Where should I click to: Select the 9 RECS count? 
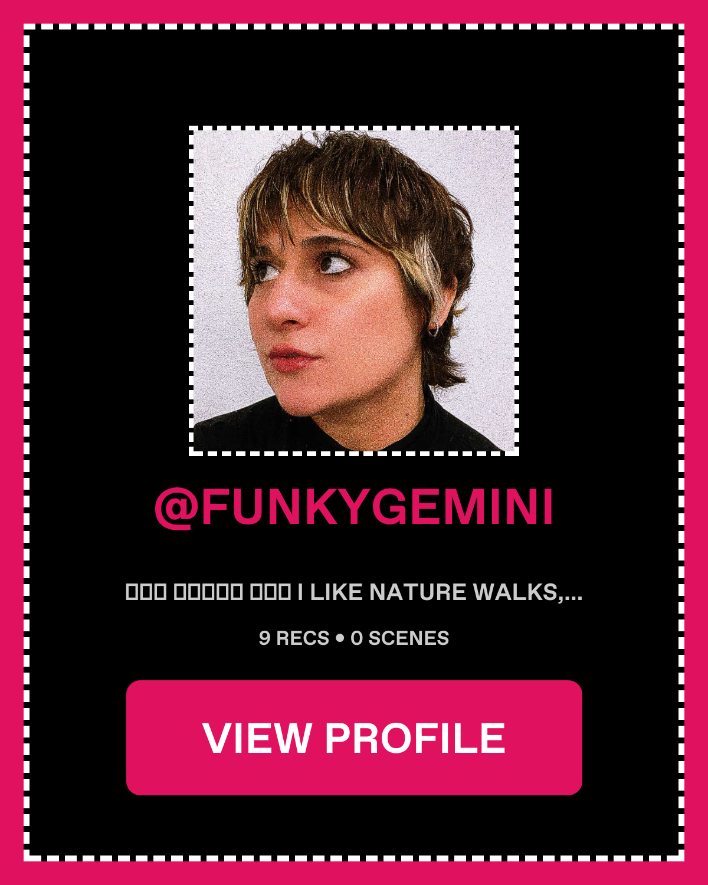[294, 638]
